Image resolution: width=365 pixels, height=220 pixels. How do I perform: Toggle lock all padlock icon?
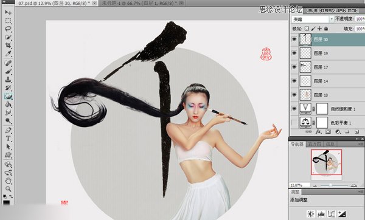pos(326,29)
